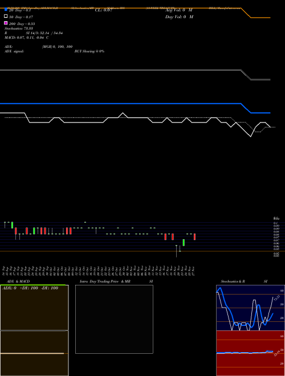Select the '200 Day = 0.35' label
The image size is (285, 376).
click(22, 24)
